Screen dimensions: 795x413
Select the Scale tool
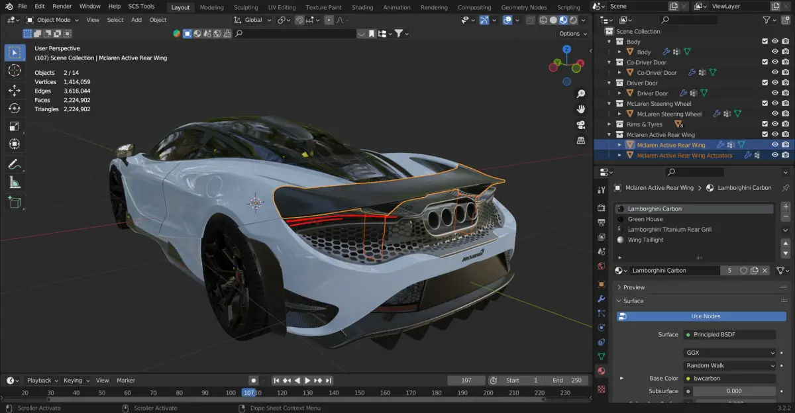15,126
